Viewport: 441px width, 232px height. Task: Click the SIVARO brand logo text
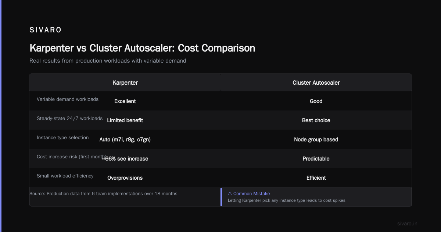point(46,30)
